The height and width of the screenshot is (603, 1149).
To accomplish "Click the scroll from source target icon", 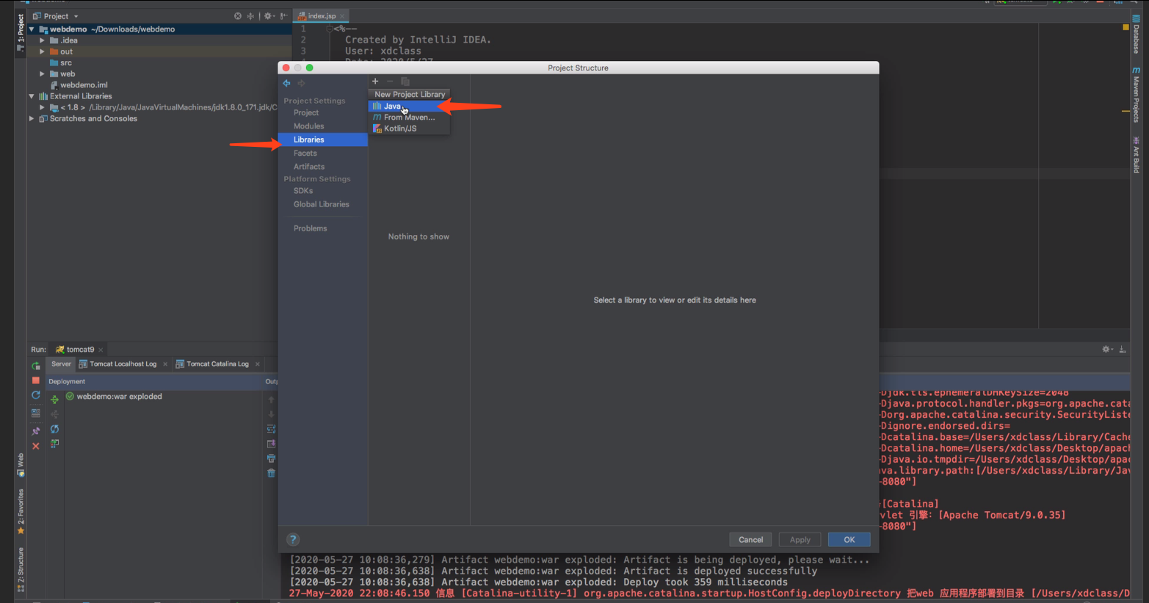I will 238,16.
